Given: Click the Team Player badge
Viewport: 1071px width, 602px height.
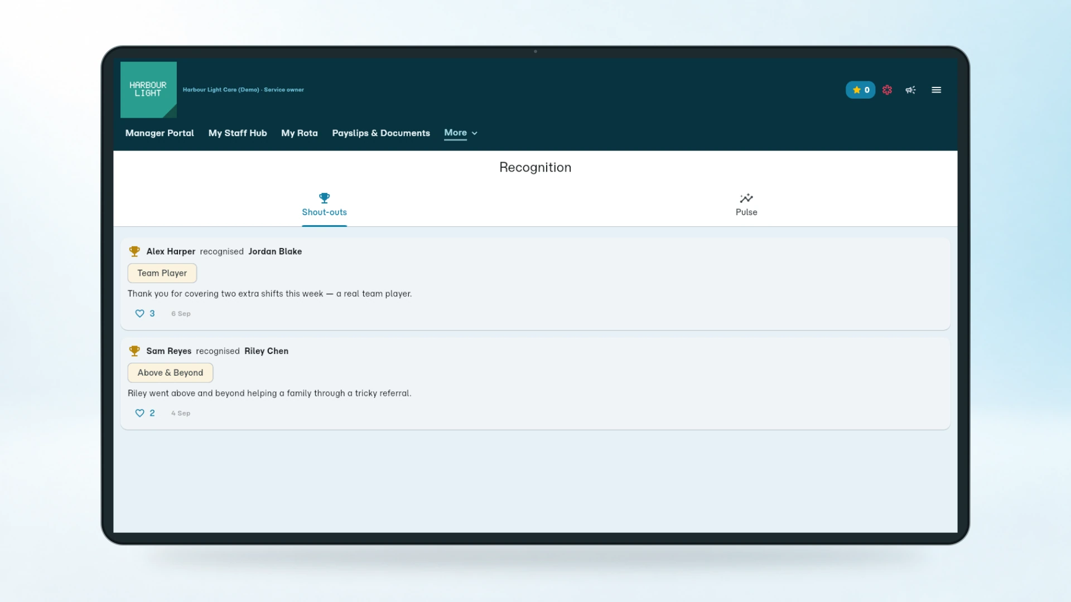Looking at the screenshot, I should [162, 273].
